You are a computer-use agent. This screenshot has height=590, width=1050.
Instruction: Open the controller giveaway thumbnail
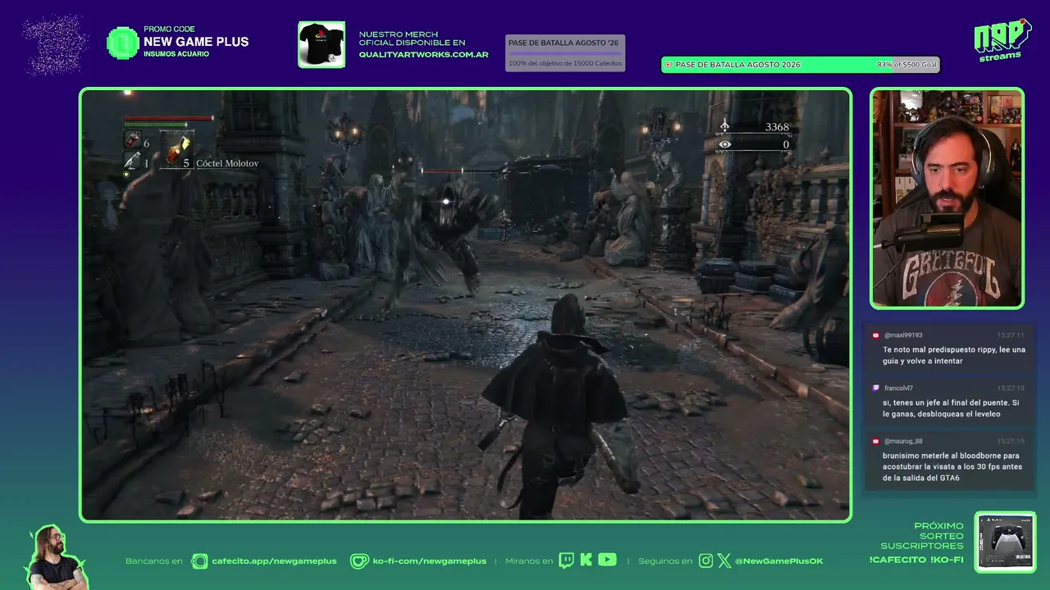[x=1006, y=542]
